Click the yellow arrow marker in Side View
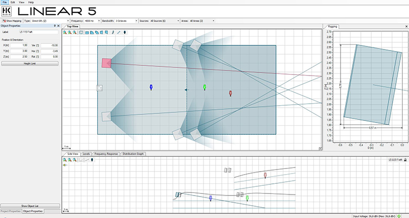Screen dimensions: 409x218 tap(65, 165)
